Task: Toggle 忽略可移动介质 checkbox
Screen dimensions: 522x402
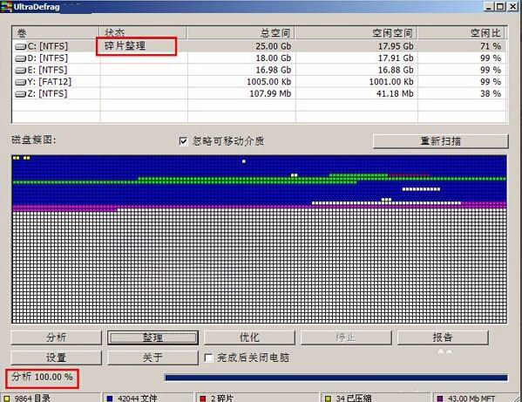Action: (183, 141)
